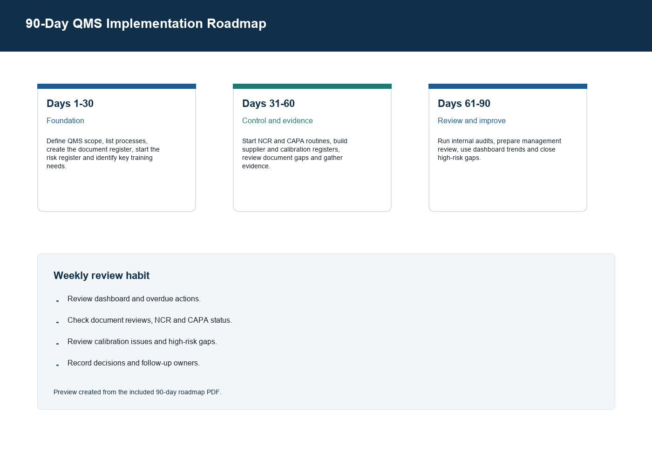Viewport: 652px width, 465px height.
Task: Select the 'Days 61-90' heading
Action: (464, 104)
